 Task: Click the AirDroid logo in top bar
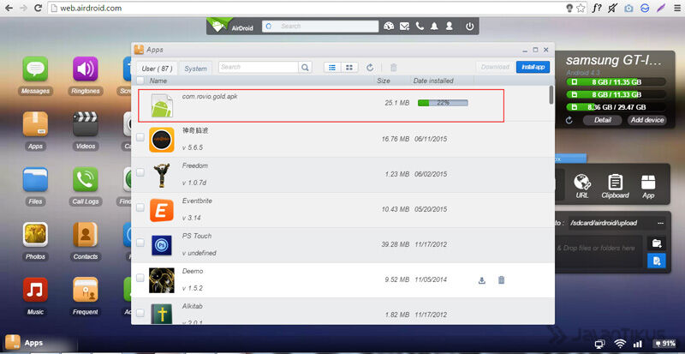tap(230, 27)
